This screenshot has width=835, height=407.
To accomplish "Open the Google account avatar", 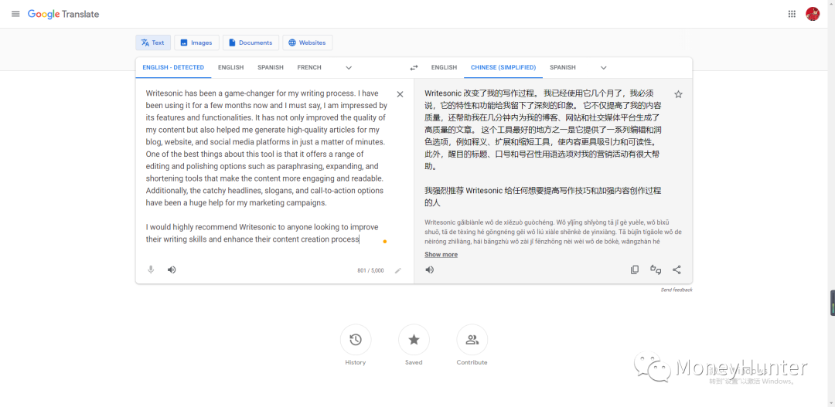I will [813, 14].
